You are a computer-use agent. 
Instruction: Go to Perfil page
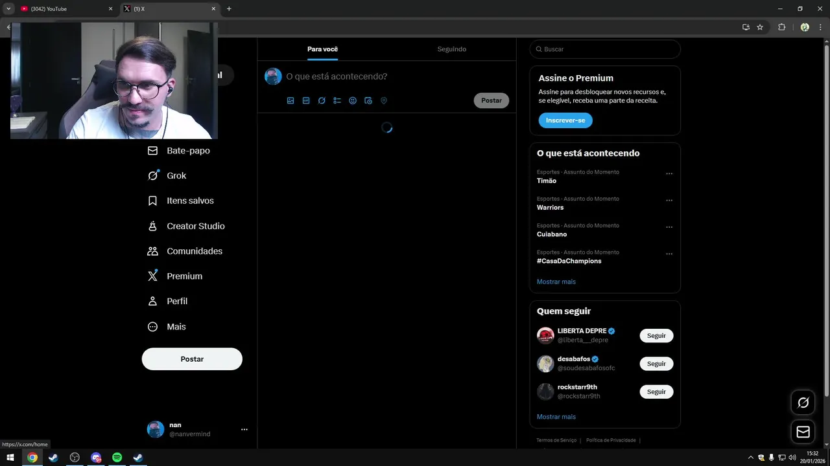(x=168, y=301)
